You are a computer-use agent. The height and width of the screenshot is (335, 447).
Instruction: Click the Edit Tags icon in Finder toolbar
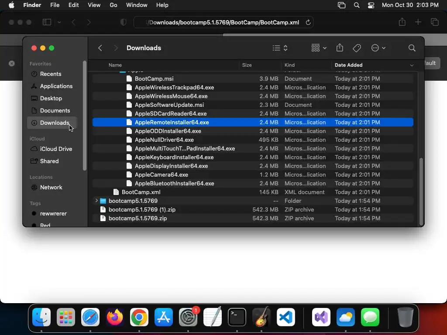tap(357, 48)
